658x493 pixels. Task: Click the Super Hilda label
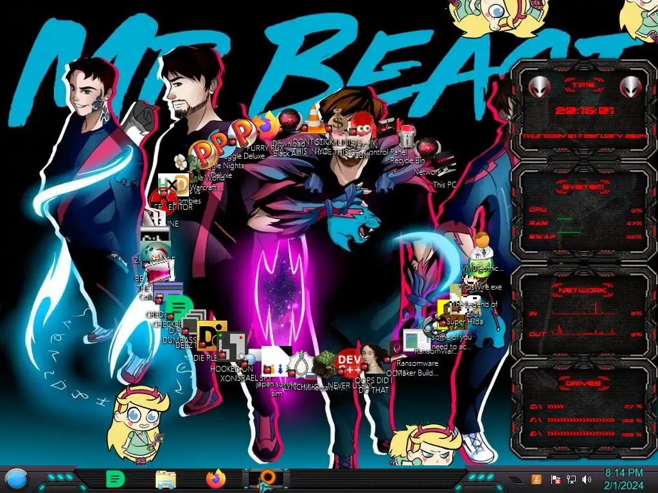[465, 322]
